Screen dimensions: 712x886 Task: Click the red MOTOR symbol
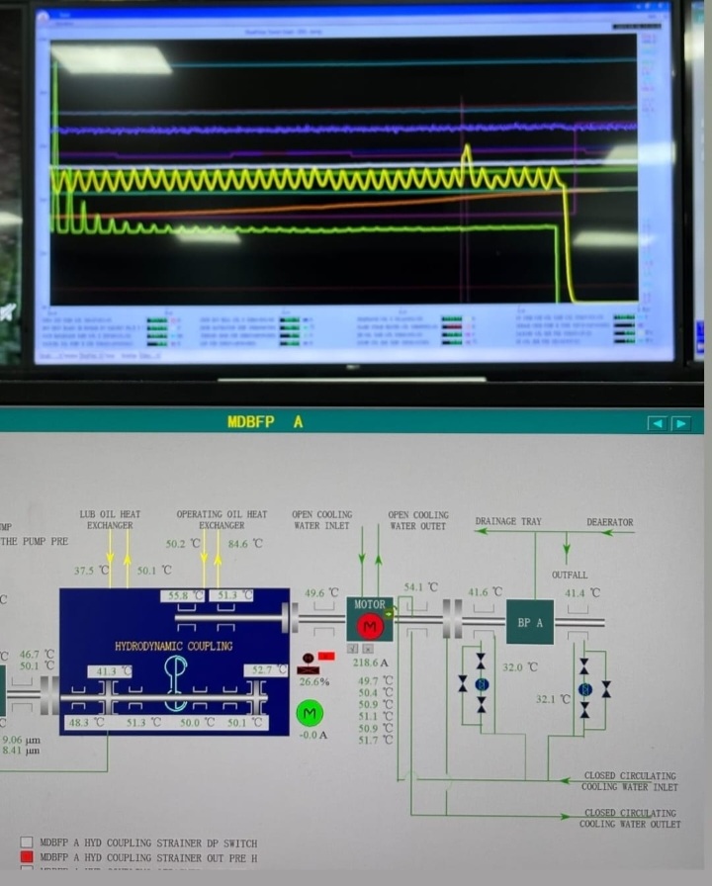(370, 626)
